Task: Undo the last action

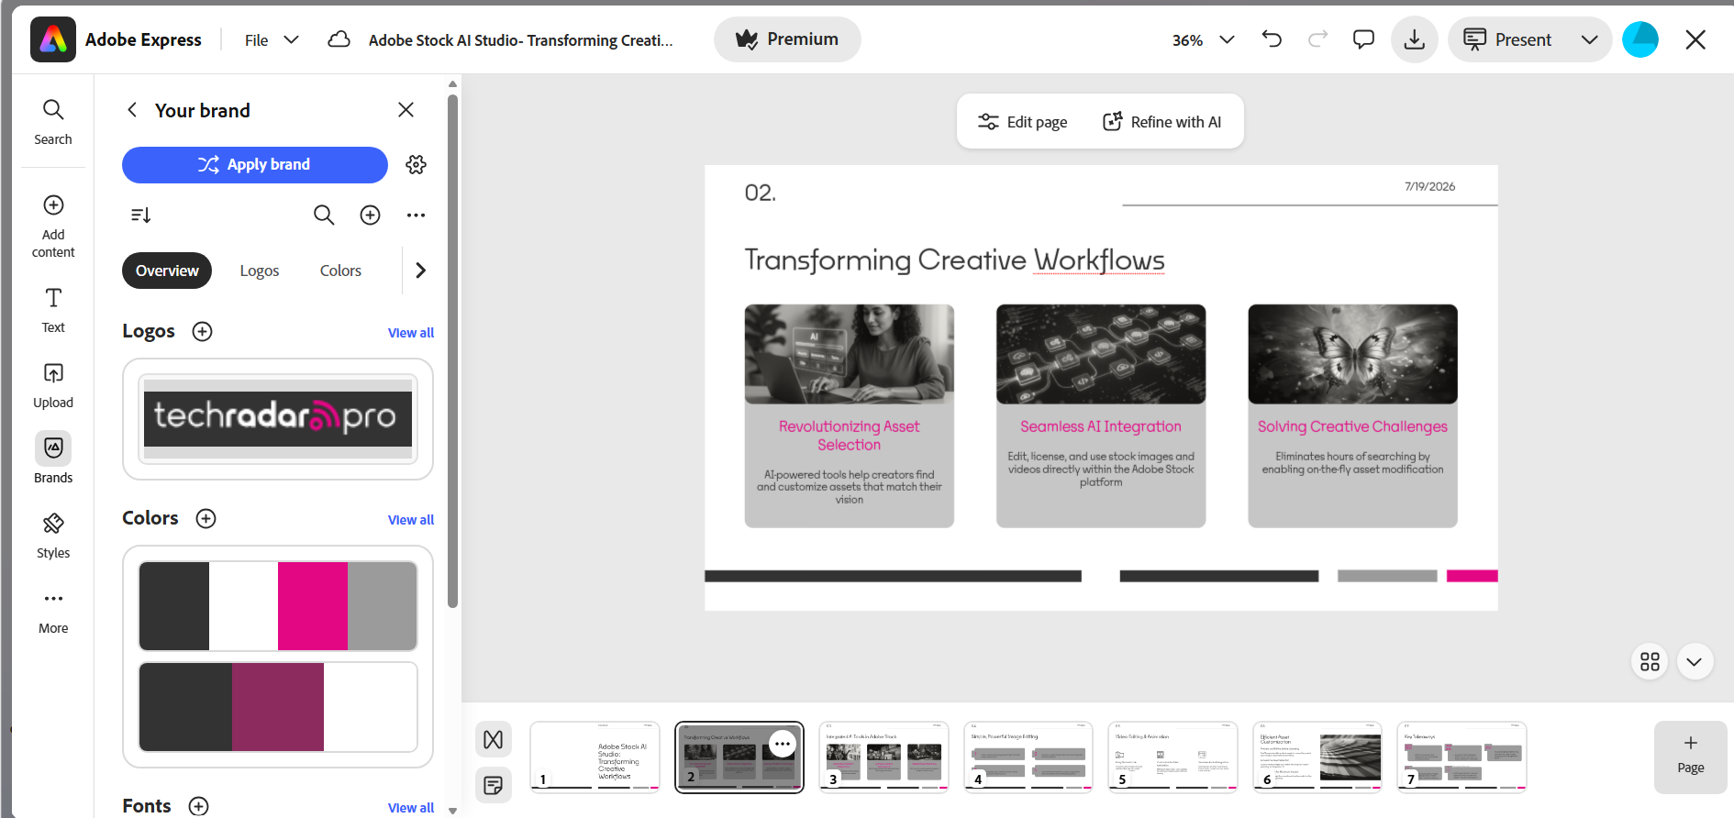Action: click(1272, 39)
